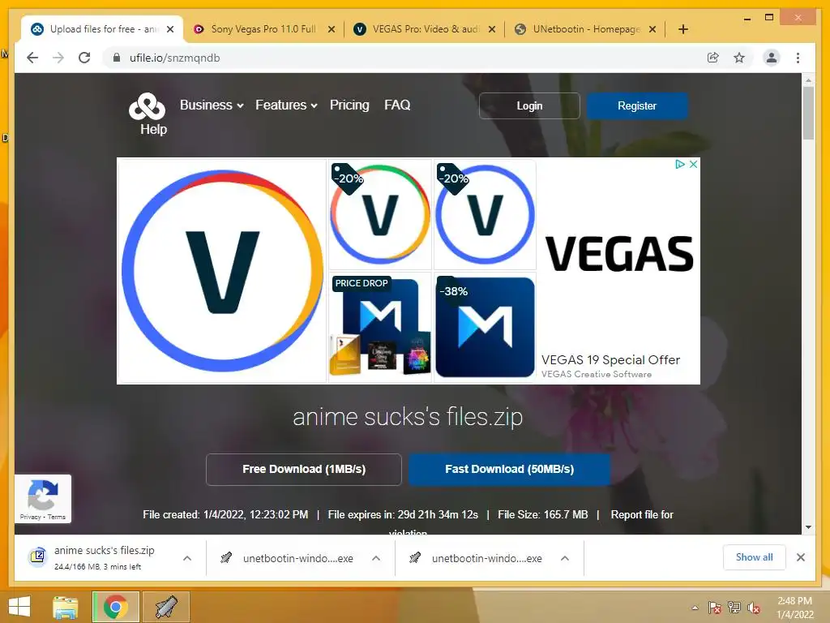Viewport: 830px width, 623px height.
Task: Open the Pricing page
Action: (349, 105)
